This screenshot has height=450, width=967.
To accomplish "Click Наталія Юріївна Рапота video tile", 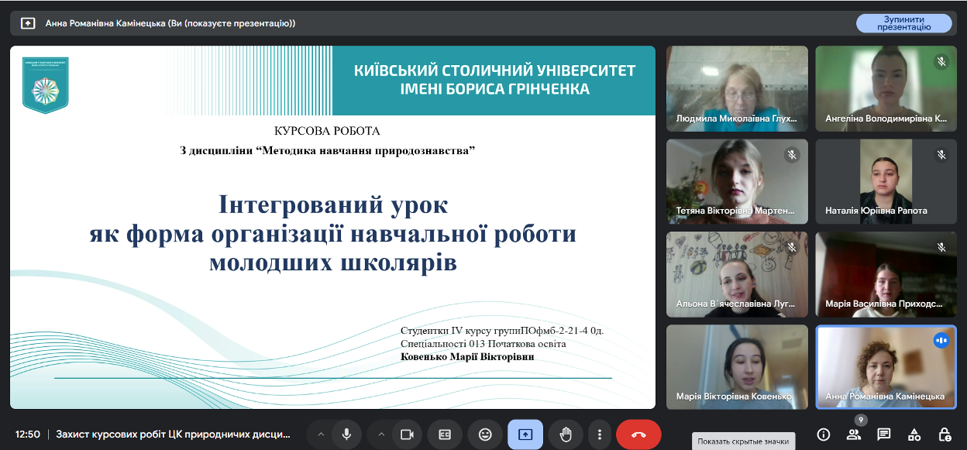I will point(886,181).
